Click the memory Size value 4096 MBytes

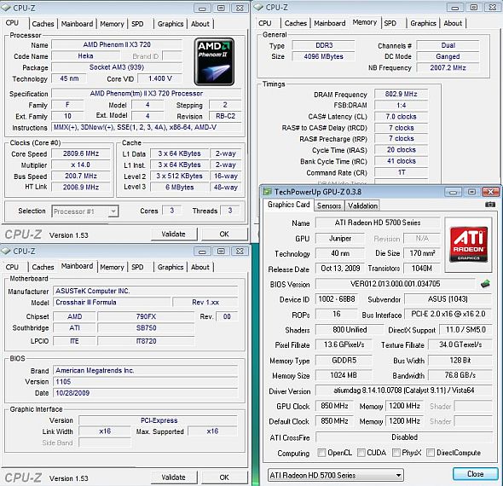tap(323, 56)
